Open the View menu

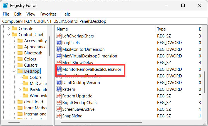[31, 14]
